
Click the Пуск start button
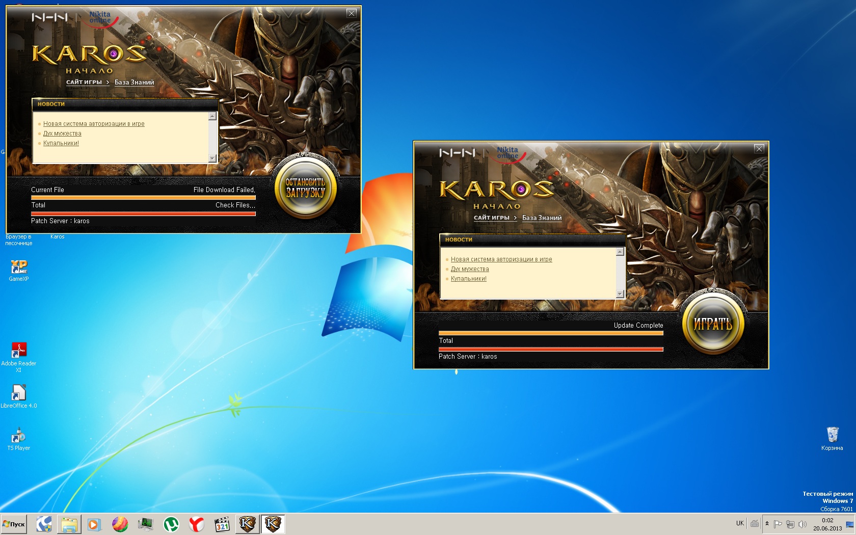(14, 524)
